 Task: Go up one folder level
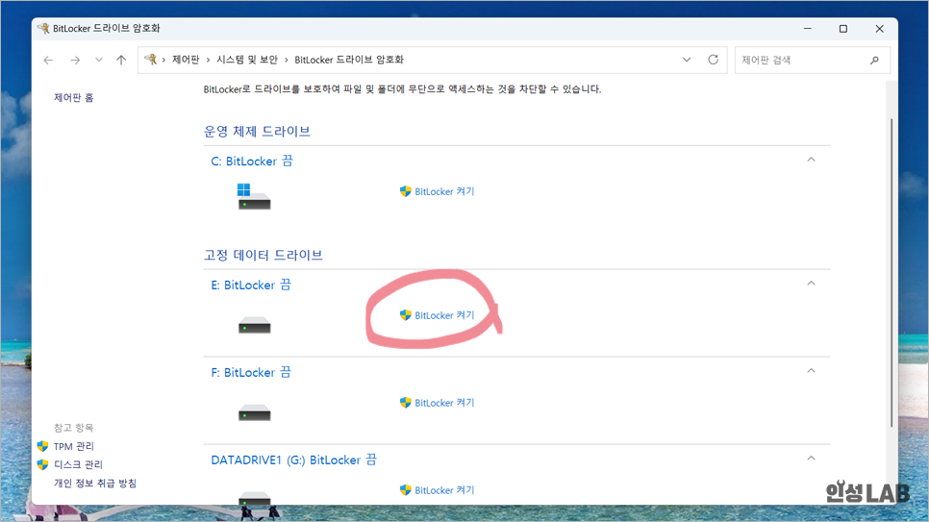121,60
